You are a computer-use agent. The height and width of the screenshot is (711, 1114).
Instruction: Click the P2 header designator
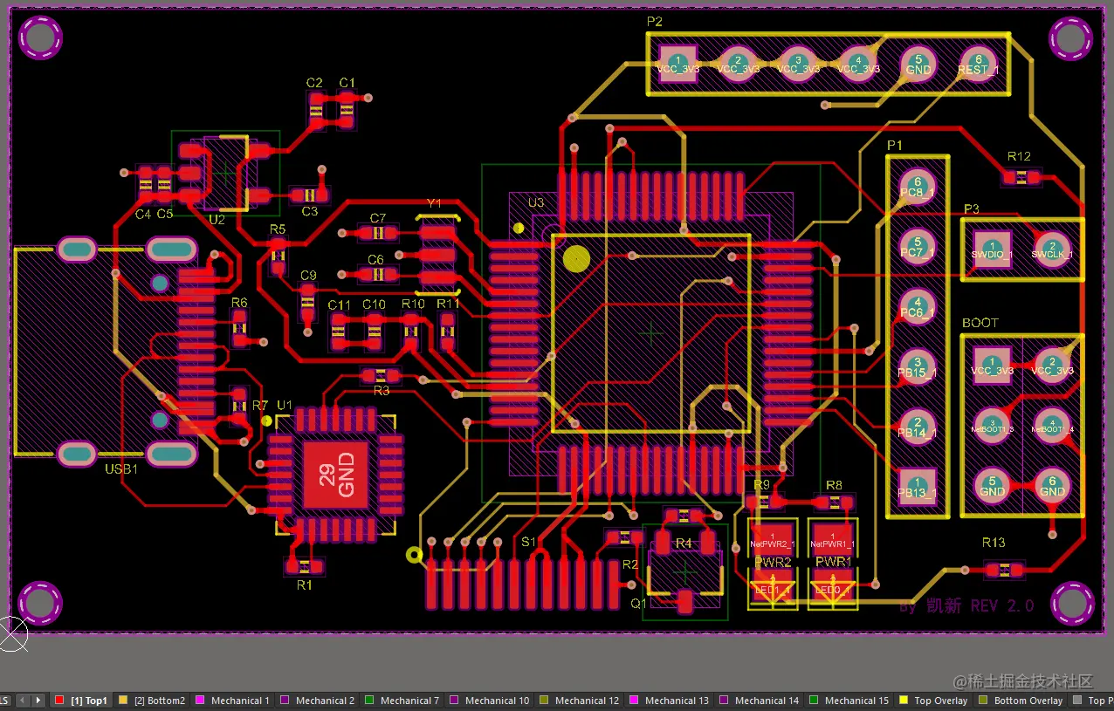[x=655, y=21]
